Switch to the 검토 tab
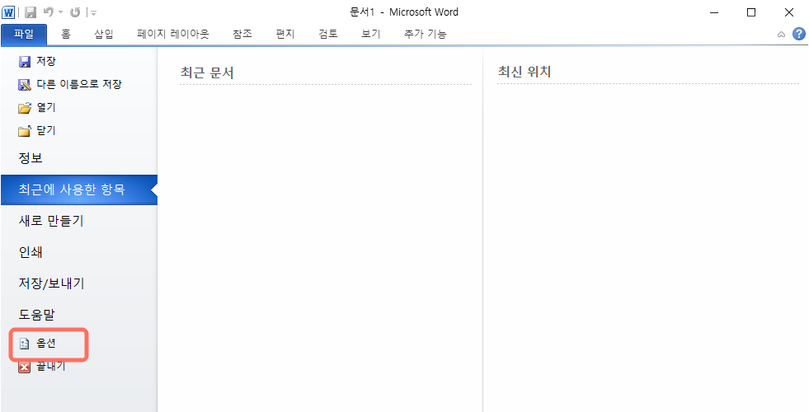Screen dimensions: 809x412 (327, 35)
